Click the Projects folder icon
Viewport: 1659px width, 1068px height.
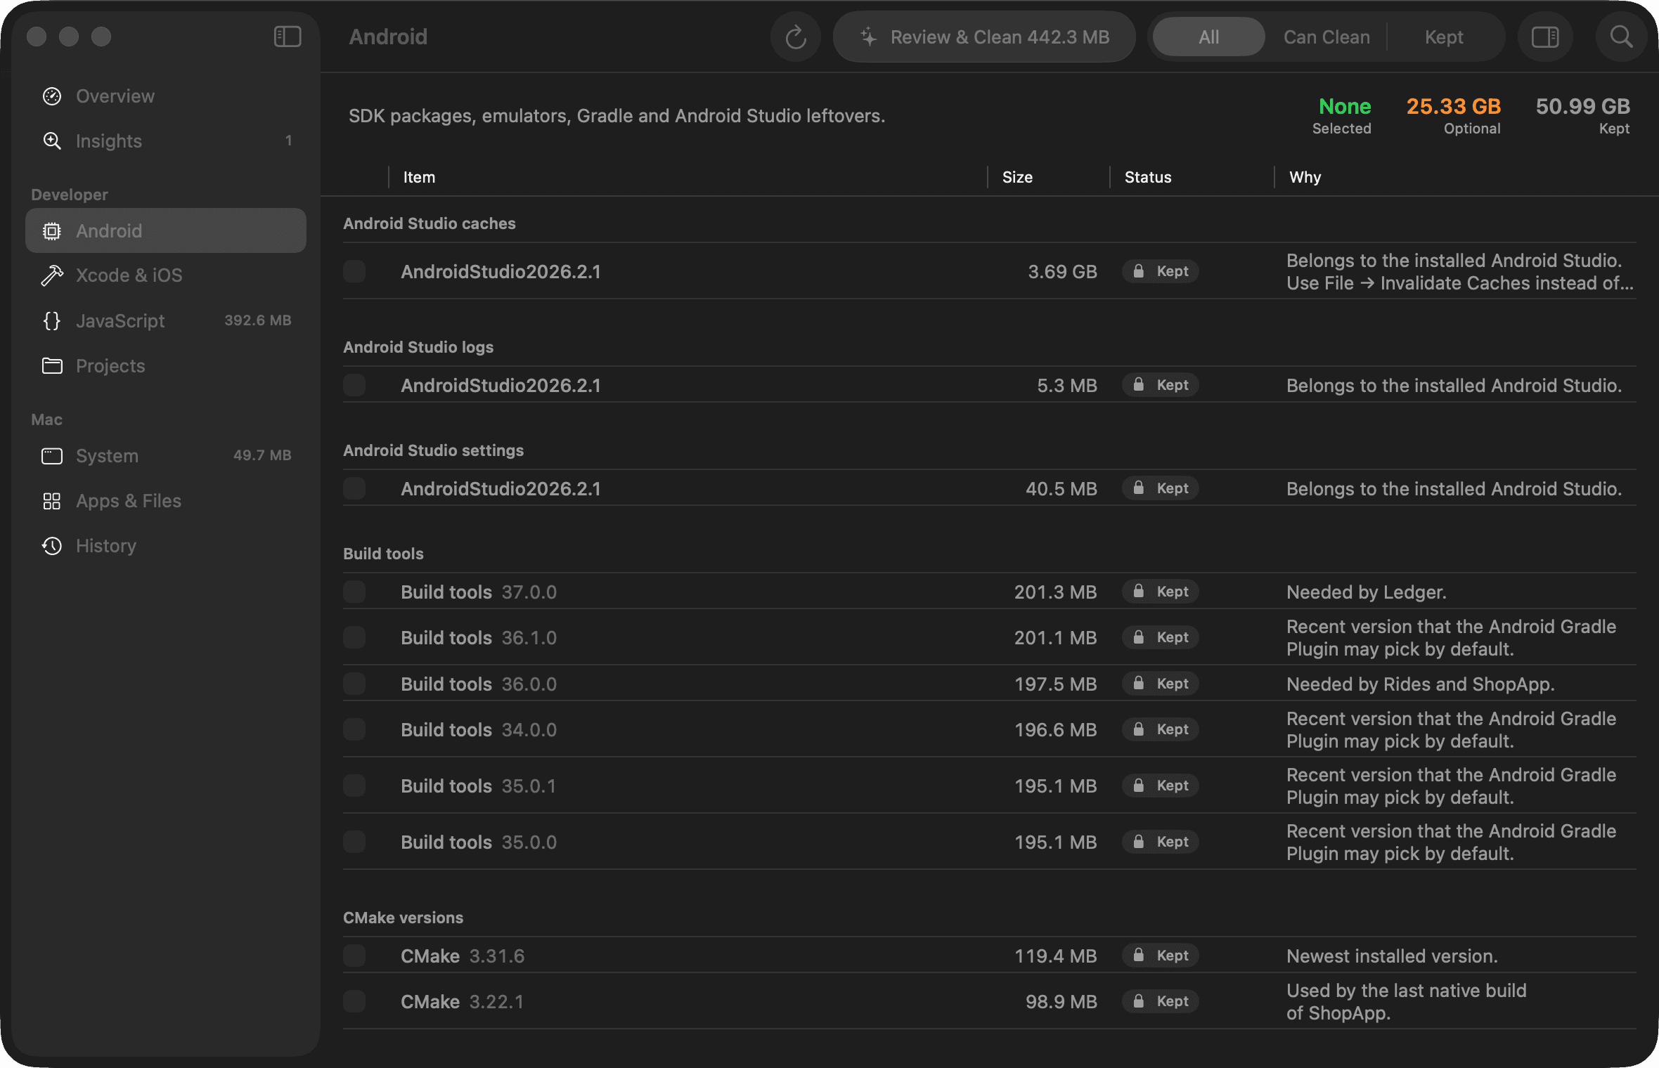coord(52,366)
